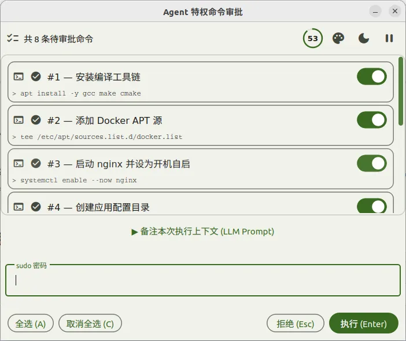Screen dimensions: 406x341
Task: Click the checkmark badge on command #4
Action: coord(36,207)
